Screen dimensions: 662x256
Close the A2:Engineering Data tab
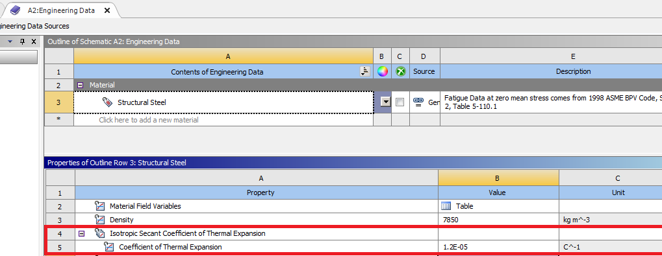click(x=107, y=10)
